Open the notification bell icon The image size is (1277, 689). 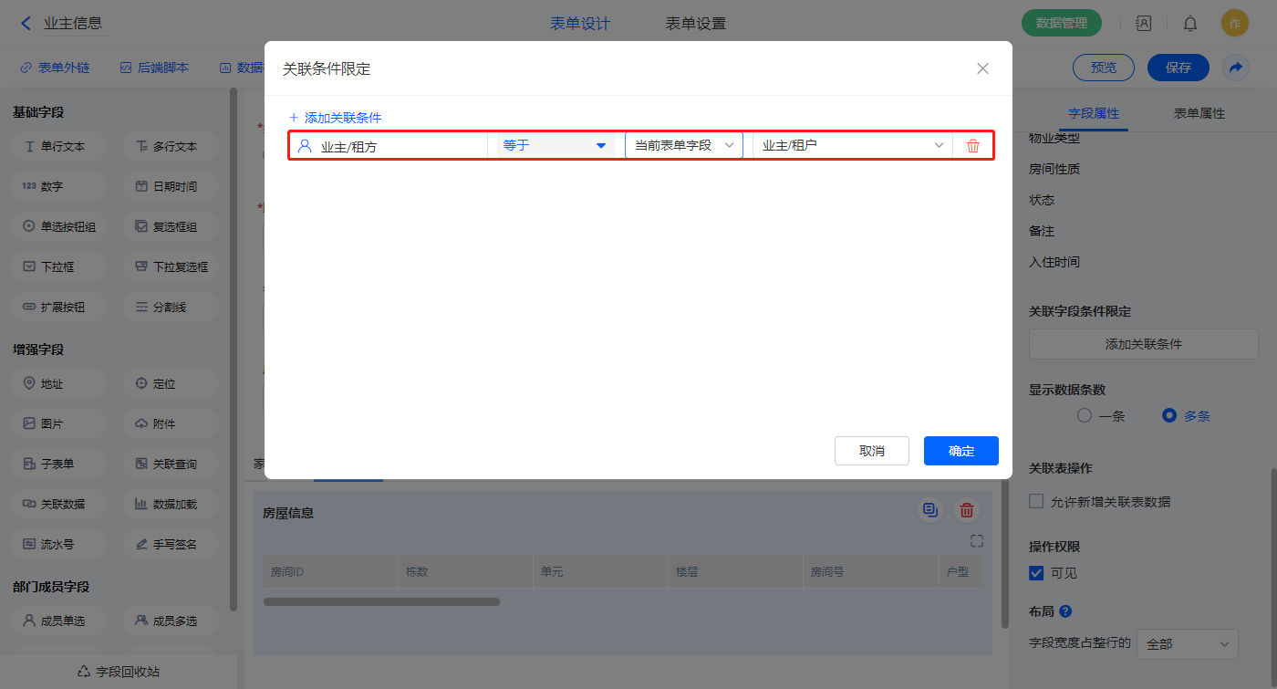click(x=1190, y=24)
